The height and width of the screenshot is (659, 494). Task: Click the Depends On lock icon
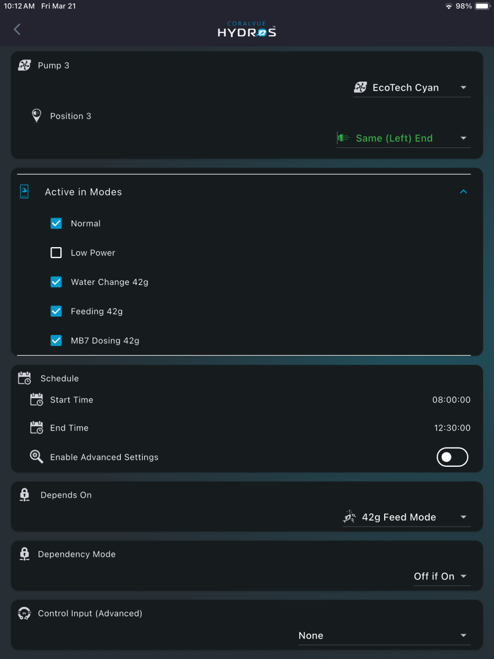click(25, 495)
